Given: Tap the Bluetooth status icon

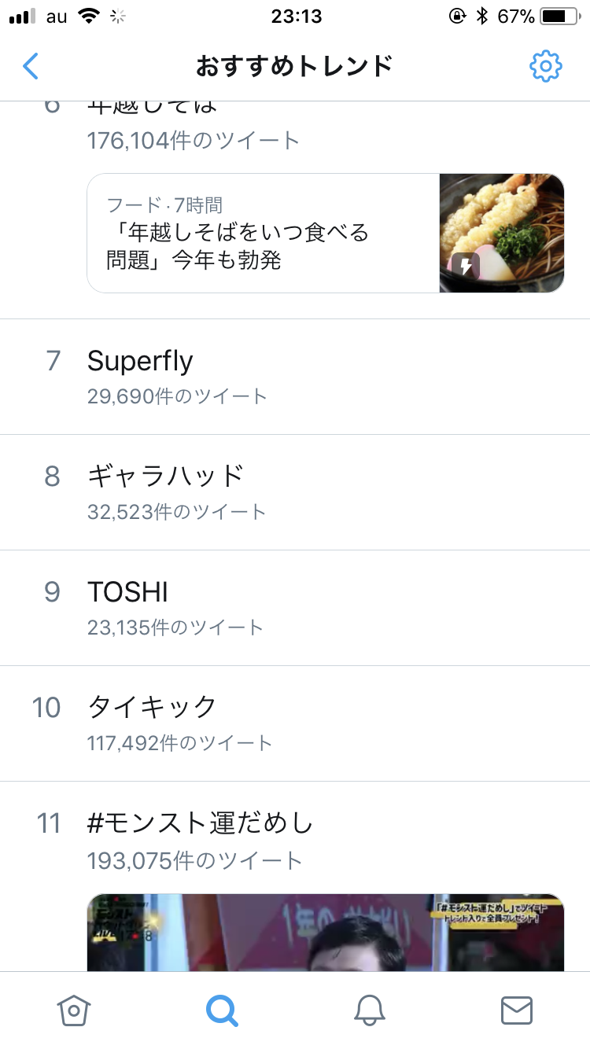Looking at the screenshot, I should (x=482, y=17).
